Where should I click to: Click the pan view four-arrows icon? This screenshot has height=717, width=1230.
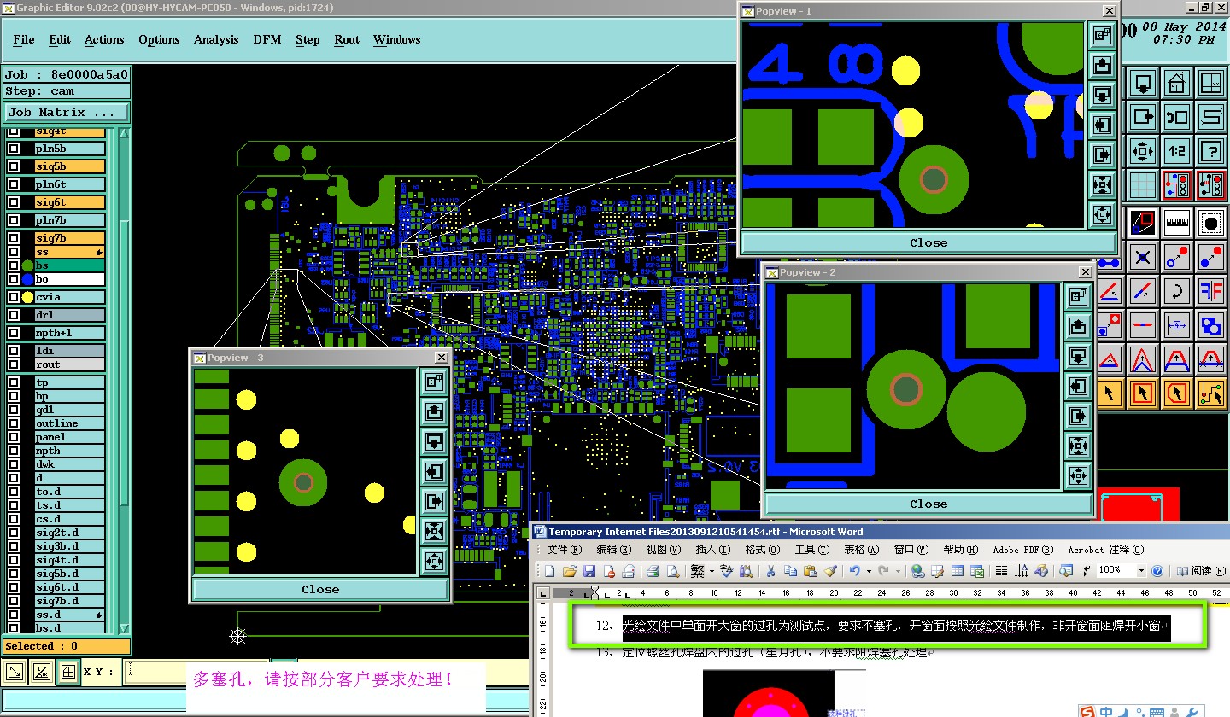click(1143, 152)
